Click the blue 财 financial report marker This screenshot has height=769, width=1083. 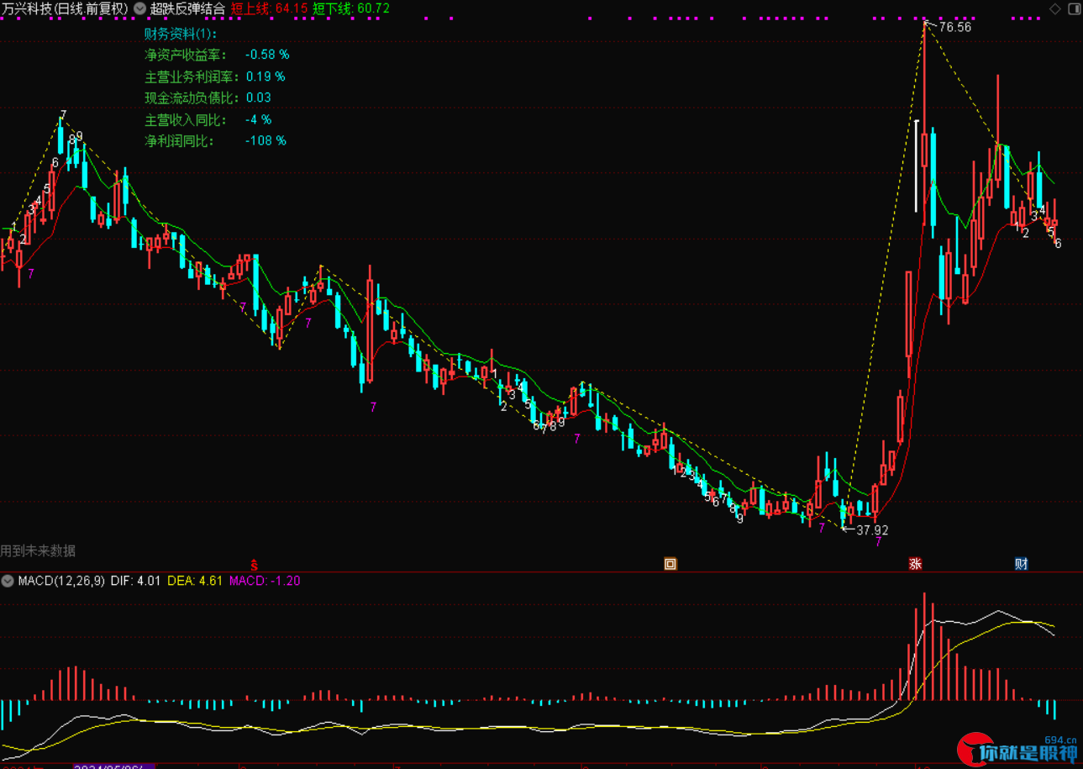[x=1022, y=564]
